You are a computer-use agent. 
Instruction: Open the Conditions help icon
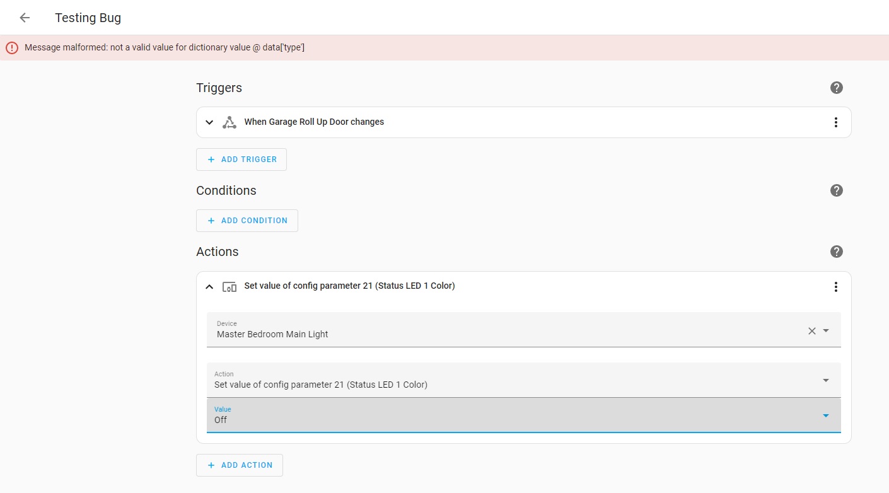[x=836, y=190]
